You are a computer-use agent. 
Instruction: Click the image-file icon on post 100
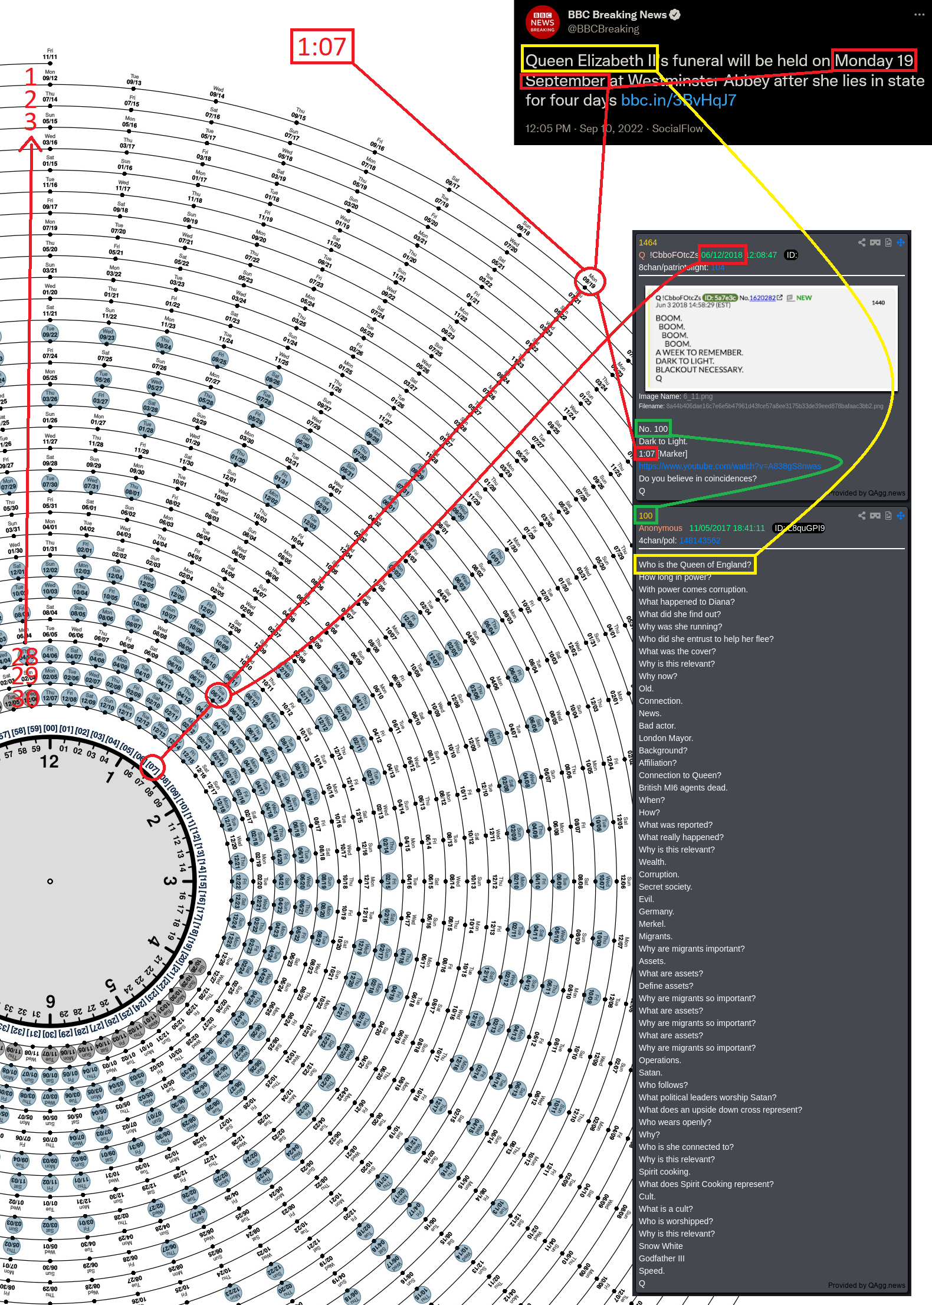[888, 516]
